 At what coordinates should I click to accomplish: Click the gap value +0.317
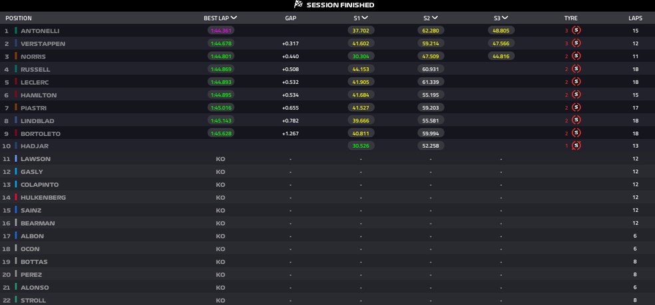pos(290,43)
